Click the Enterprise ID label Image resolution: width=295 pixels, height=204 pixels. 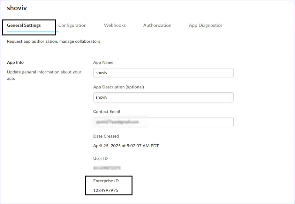tap(106, 181)
